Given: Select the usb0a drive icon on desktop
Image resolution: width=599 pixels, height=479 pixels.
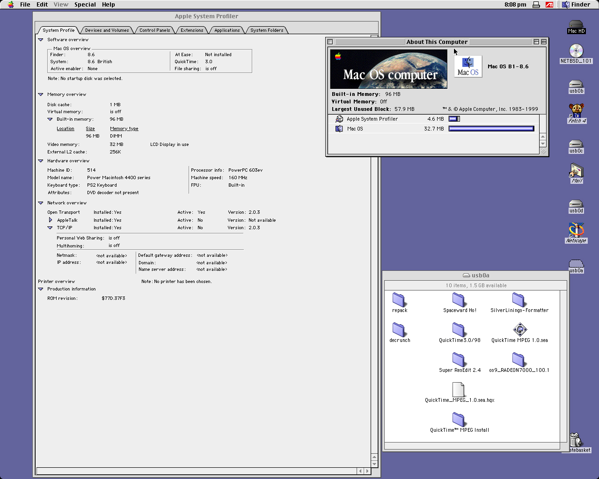Looking at the screenshot, I should tap(576, 263).
